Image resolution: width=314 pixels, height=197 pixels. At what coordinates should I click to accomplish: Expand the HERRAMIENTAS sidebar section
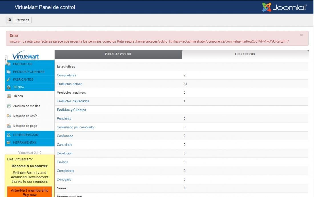(25, 142)
